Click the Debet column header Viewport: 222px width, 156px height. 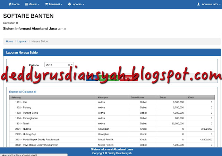click(172, 97)
